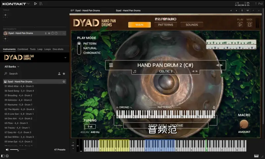Screen dimensions: 265x159
Task: Add a new tool with the Tools plus icon
Action: tap(5, 15)
